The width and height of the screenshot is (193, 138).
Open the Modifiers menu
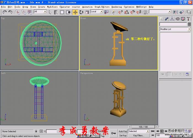52,7
